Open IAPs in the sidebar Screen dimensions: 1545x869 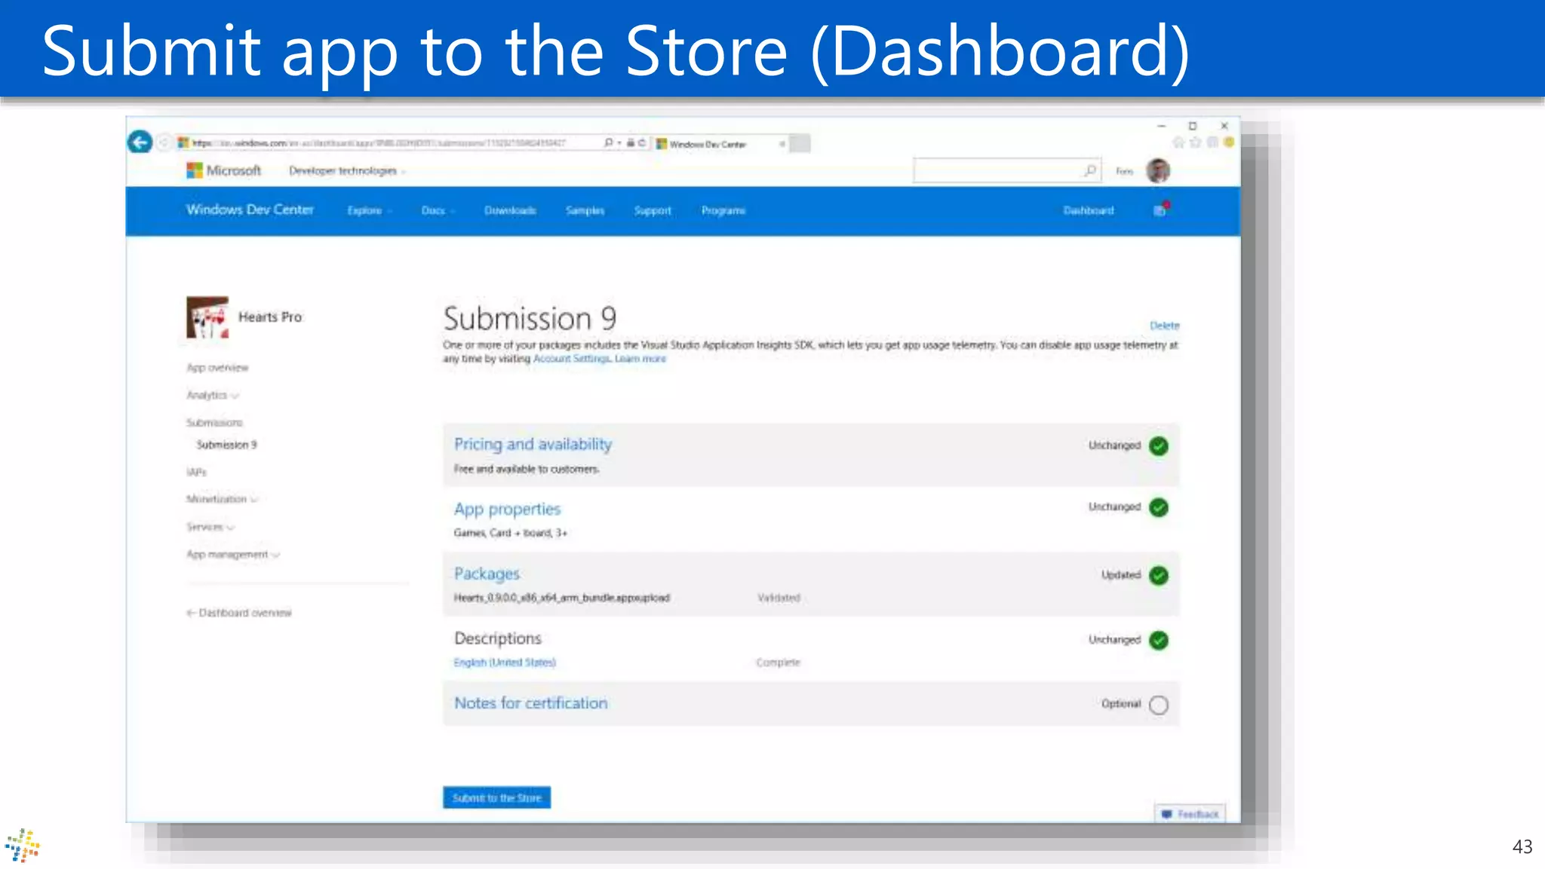click(196, 472)
